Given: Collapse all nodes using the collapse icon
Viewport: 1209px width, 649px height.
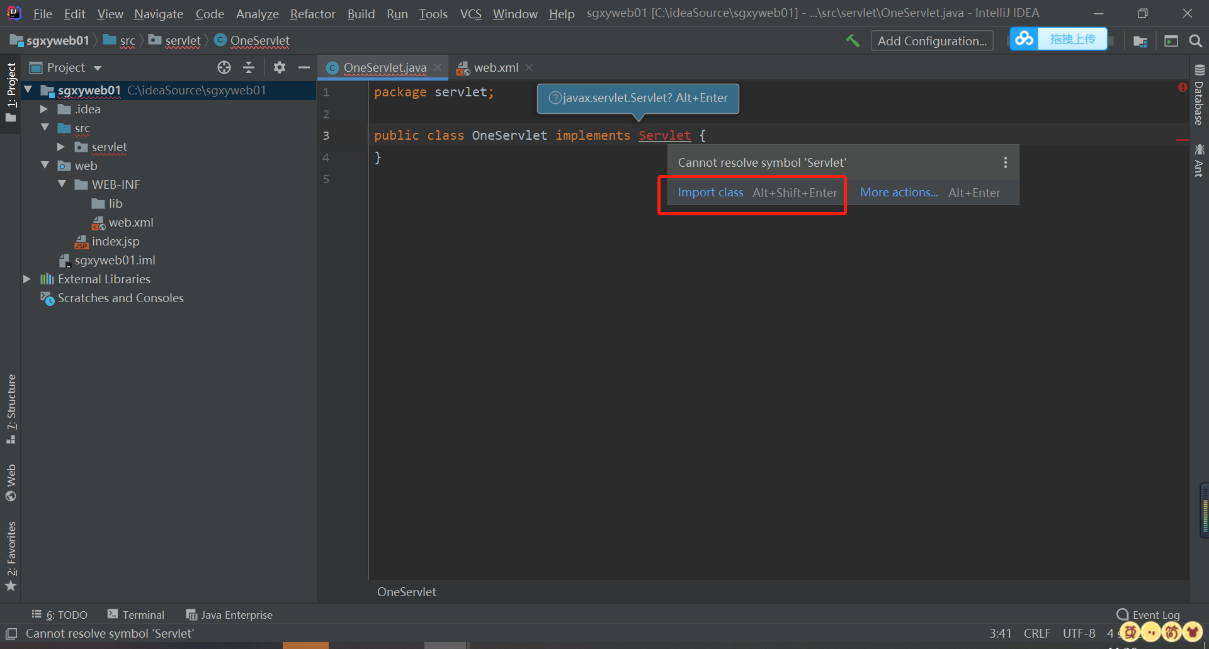Looking at the screenshot, I should pos(249,67).
